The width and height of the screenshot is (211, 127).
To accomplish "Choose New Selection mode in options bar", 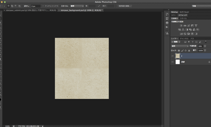I will tap(8, 6).
